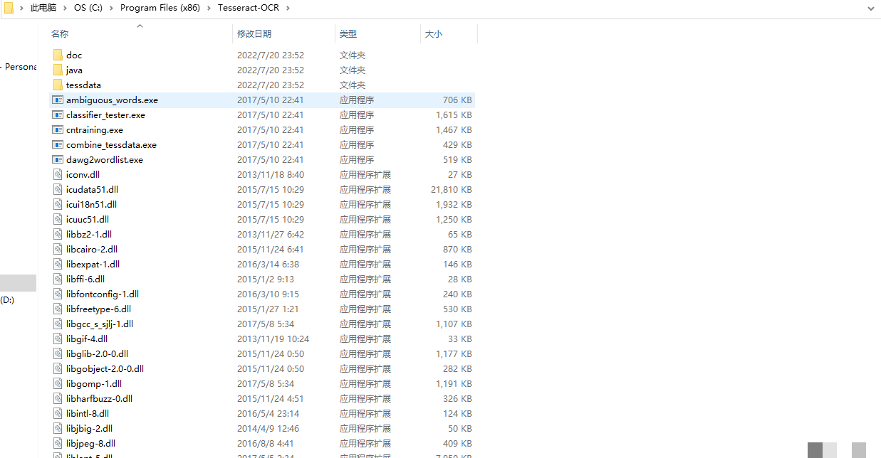The height and width of the screenshot is (458, 881).
Task: Navigate to 此电脑 in the breadcrumb
Action: coord(43,8)
